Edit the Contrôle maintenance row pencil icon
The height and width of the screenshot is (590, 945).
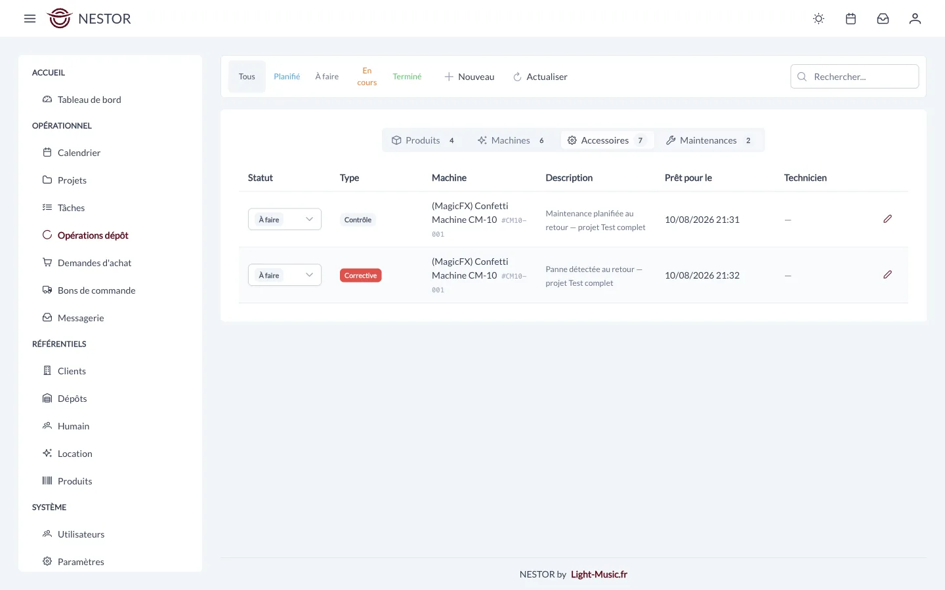click(887, 219)
